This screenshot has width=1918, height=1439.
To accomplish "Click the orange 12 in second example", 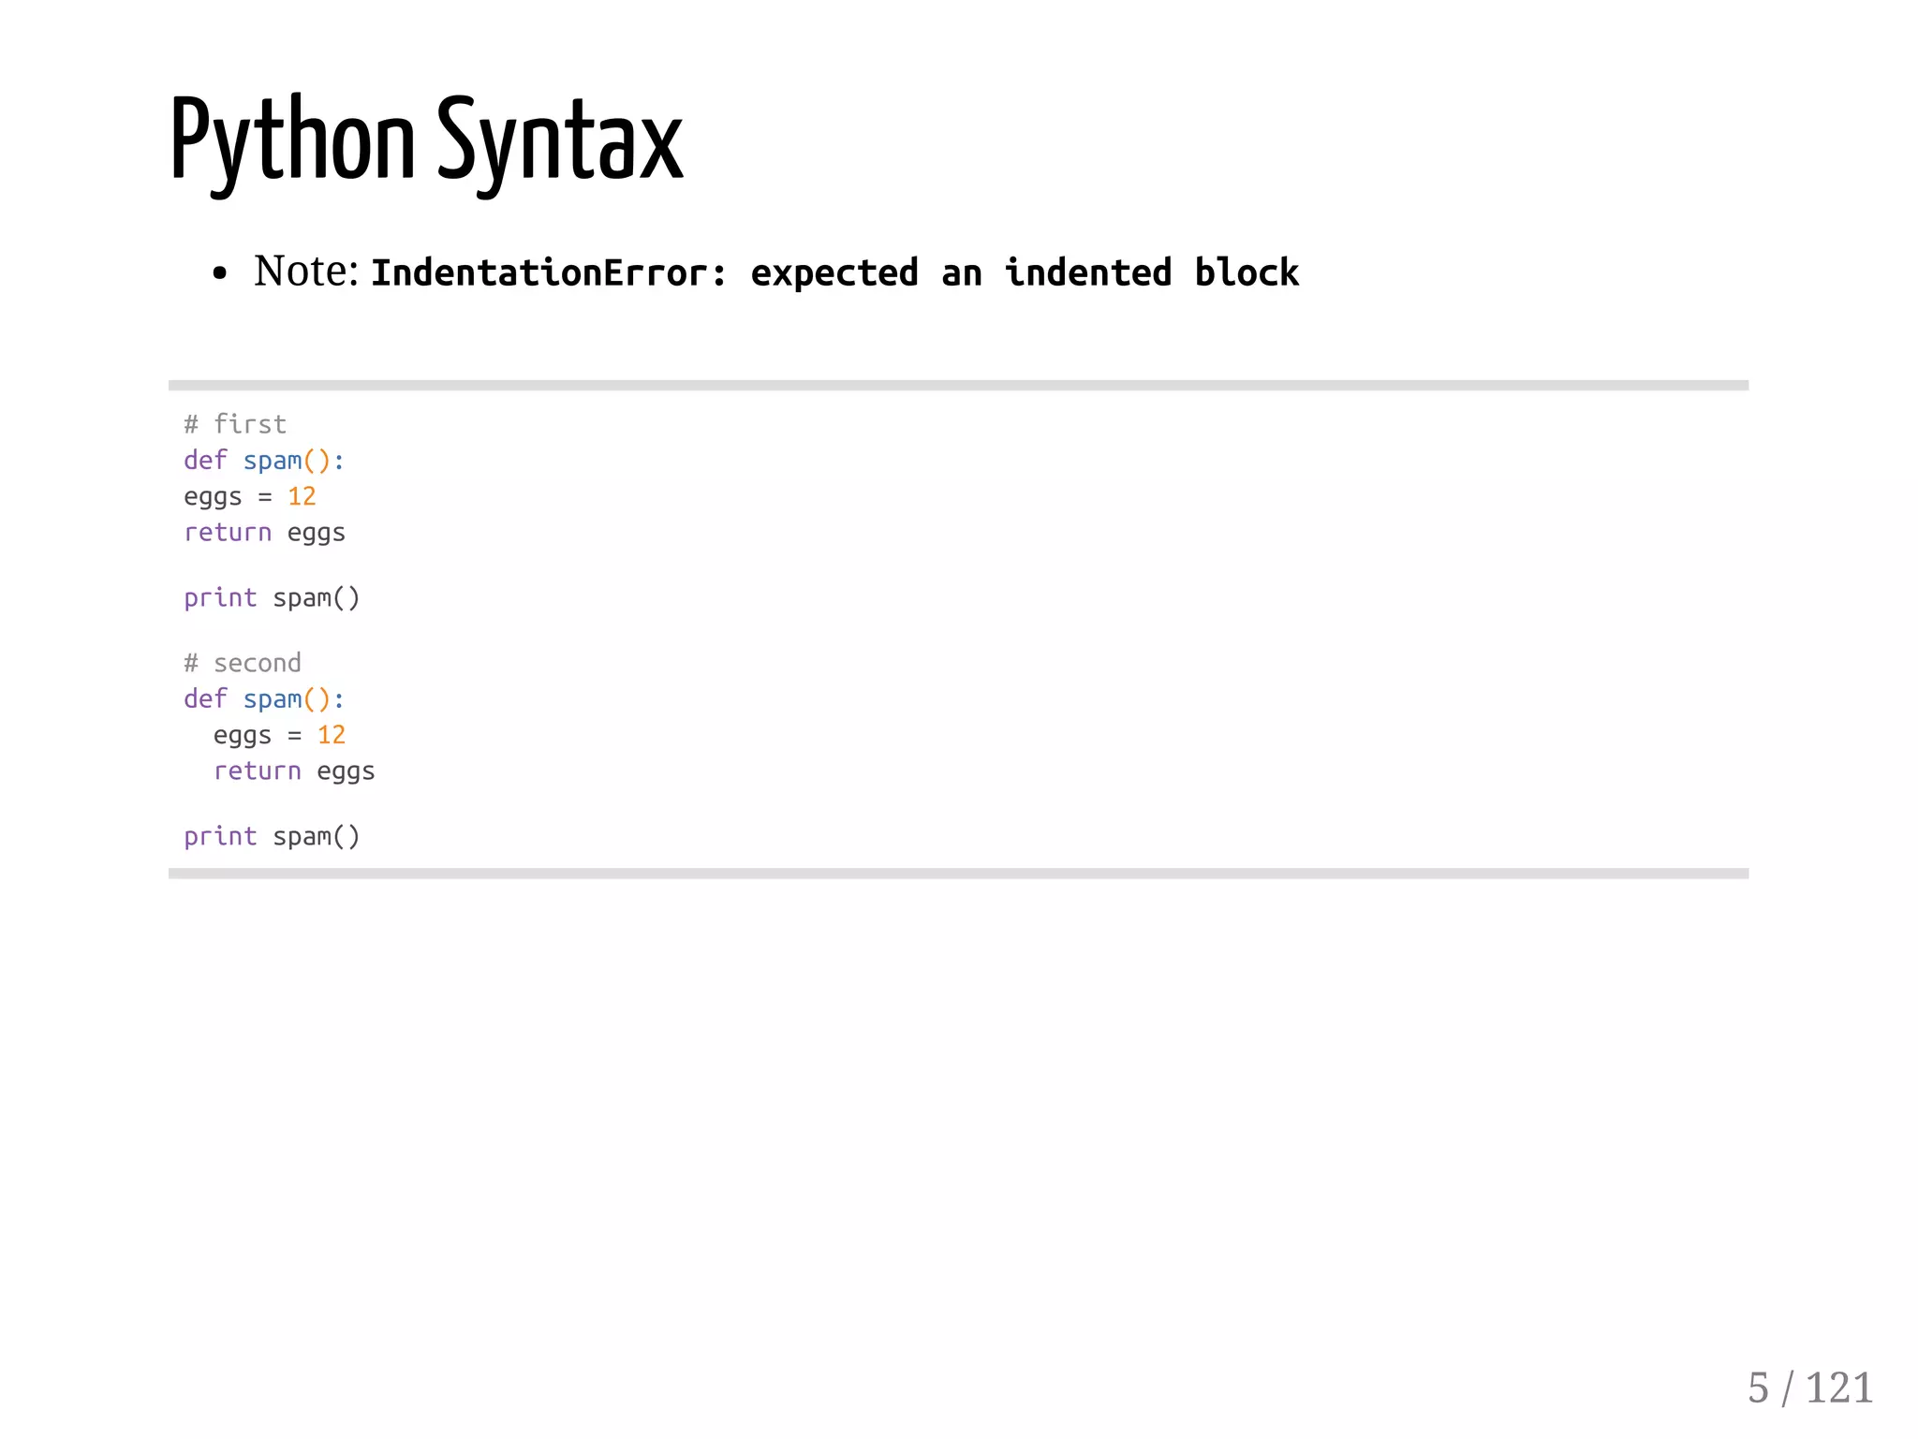I will [x=332, y=736].
